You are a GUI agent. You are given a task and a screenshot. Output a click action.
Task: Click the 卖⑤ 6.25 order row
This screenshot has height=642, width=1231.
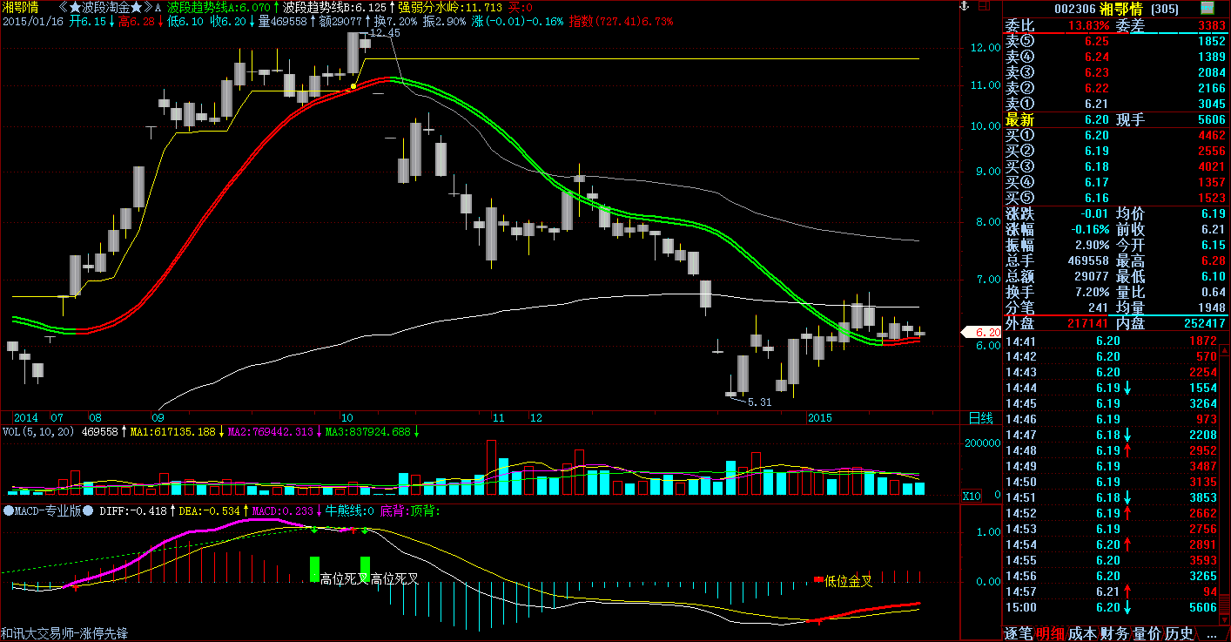1115,41
